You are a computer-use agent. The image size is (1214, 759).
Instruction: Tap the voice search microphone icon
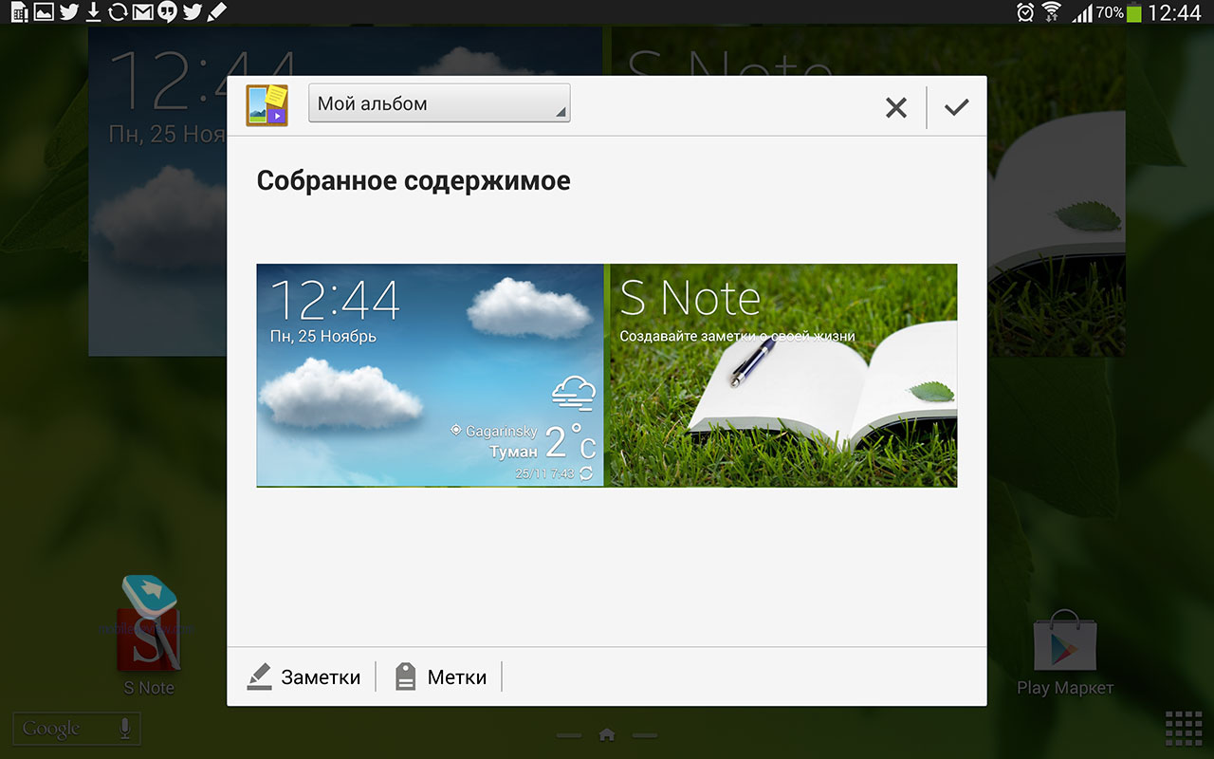(x=124, y=729)
